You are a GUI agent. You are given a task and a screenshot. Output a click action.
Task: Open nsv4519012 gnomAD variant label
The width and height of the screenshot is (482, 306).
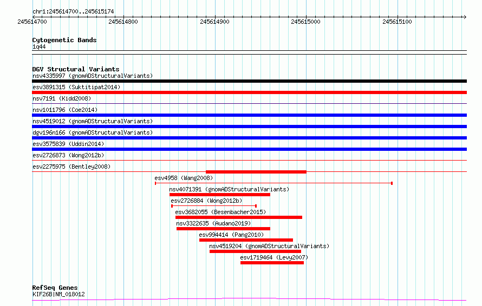93,121
